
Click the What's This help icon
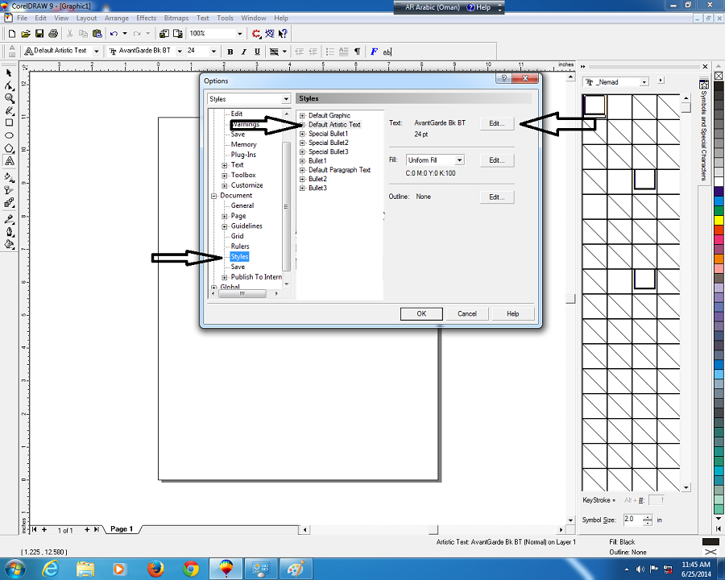tap(283, 33)
